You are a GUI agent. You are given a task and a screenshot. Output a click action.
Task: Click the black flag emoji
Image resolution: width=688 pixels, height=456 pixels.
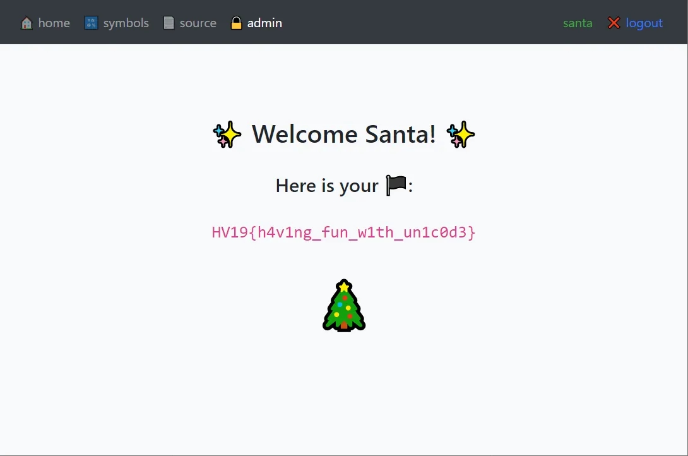pyautogui.click(x=396, y=186)
